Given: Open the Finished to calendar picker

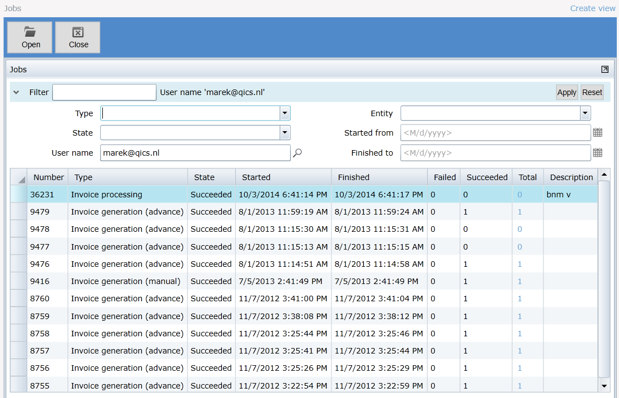Looking at the screenshot, I should [598, 153].
